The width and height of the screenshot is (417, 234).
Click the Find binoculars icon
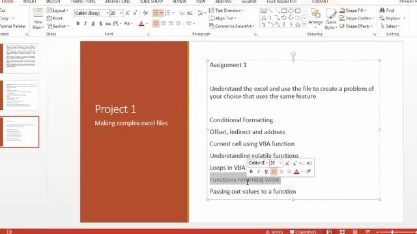pyautogui.click(x=382, y=10)
